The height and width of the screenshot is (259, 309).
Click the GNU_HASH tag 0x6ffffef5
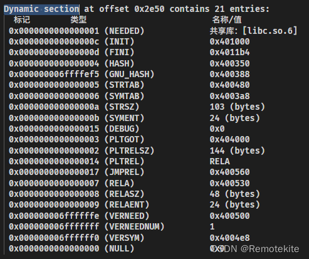tap(54, 74)
